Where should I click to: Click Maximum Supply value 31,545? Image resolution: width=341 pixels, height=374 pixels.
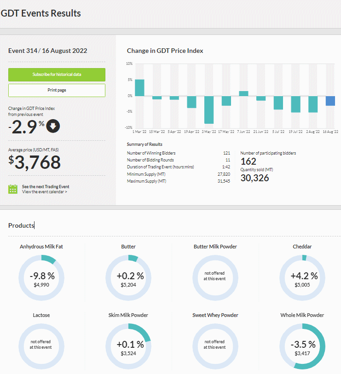(224, 181)
